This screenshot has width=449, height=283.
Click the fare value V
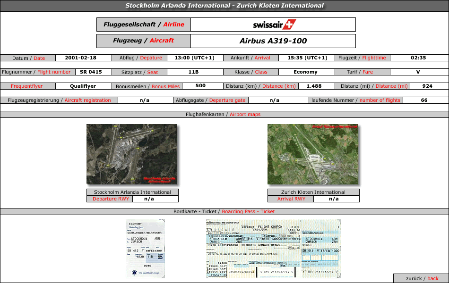(418, 72)
